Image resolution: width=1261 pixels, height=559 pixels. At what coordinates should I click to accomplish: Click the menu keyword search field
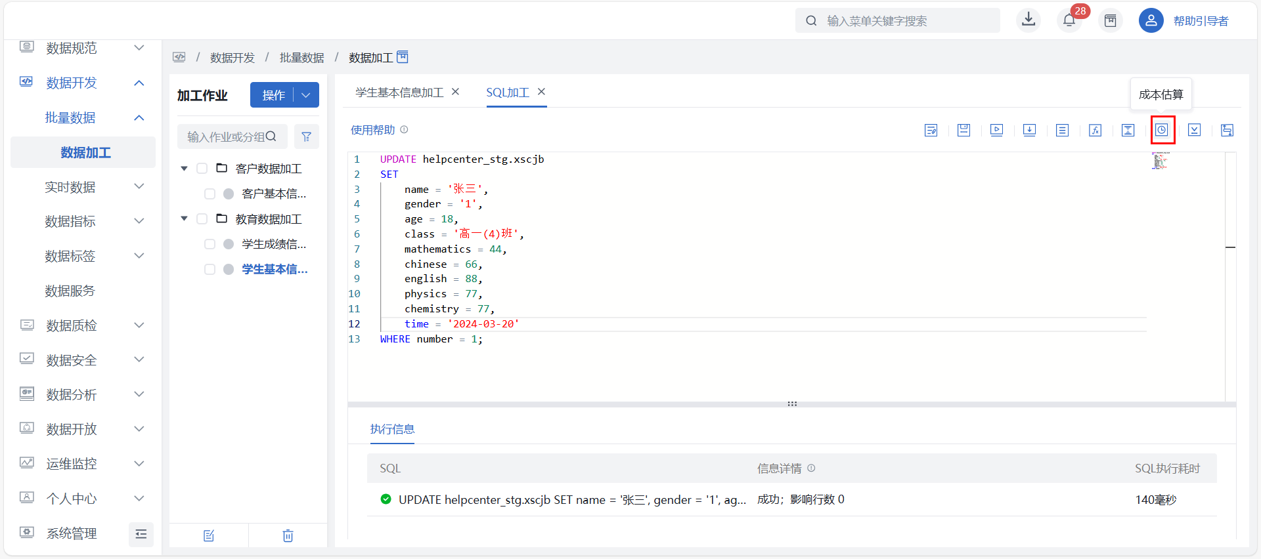[x=897, y=20]
